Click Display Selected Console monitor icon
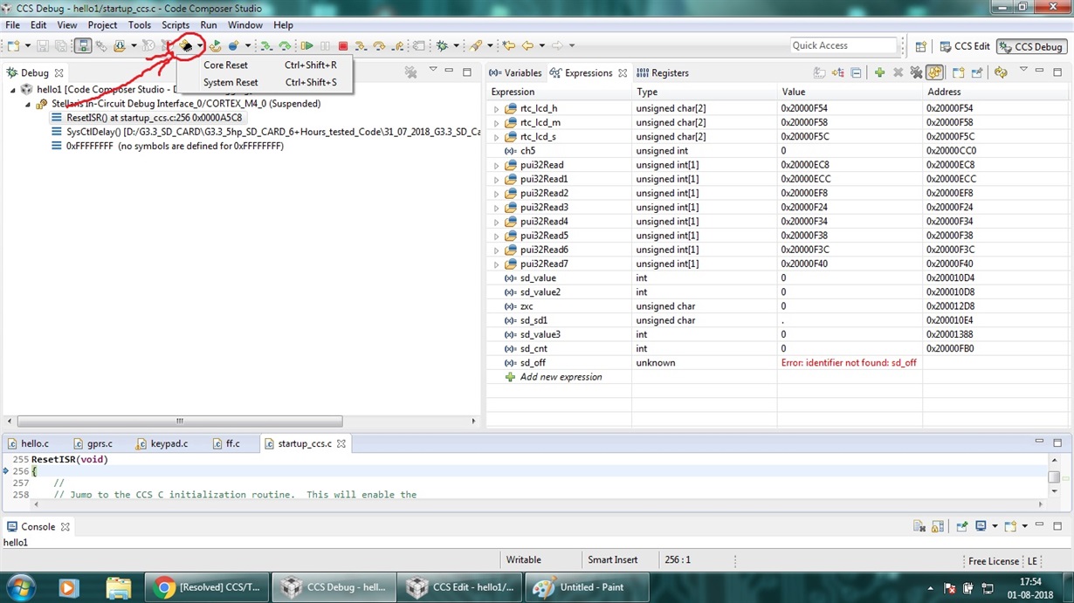The height and width of the screenshot is (603, 1074). pos(981,526)
